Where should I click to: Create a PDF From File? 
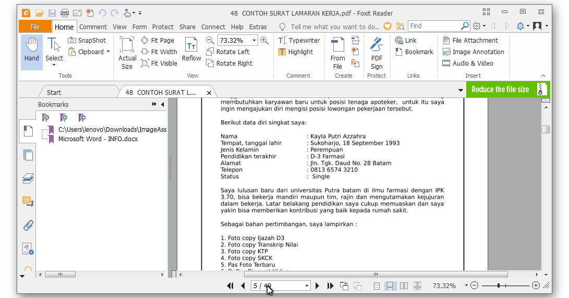pos(337,53)
